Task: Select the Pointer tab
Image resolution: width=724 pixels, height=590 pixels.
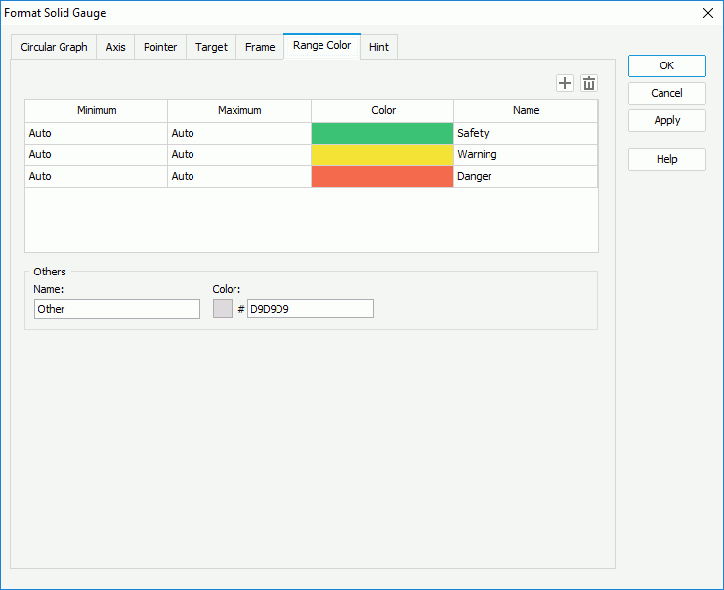Action: click(160, 47)
